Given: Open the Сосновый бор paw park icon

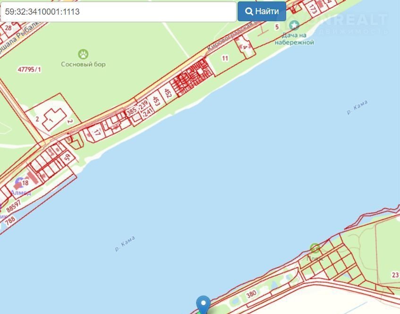Looking at the screenshot, I should click(x=83, y=54).
